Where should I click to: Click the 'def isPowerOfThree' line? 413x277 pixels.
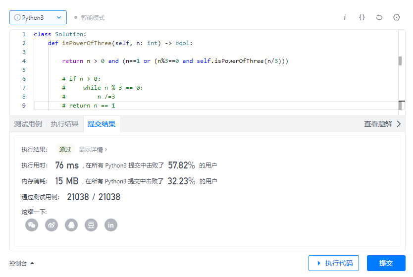click(x=120, y=43)
